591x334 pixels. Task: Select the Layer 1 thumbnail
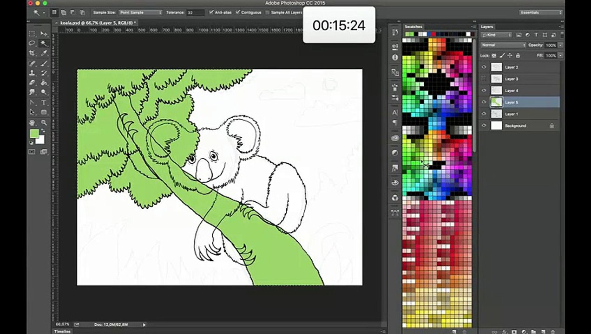497,114
